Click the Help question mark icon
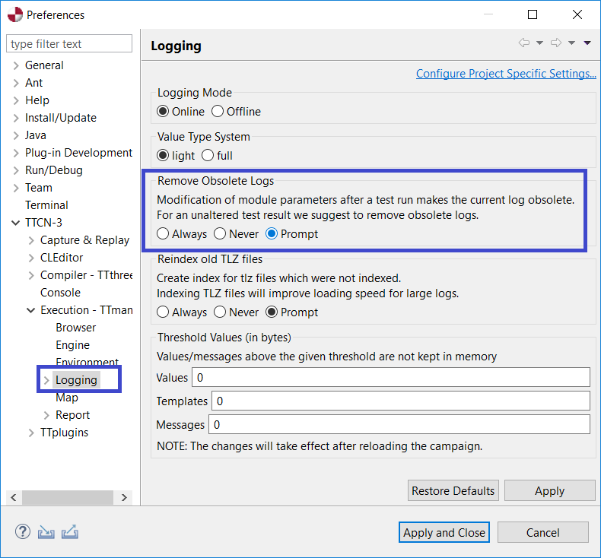The height and width of the screenshot is (558, 601). pyautogui.click(x=23, y=531)
